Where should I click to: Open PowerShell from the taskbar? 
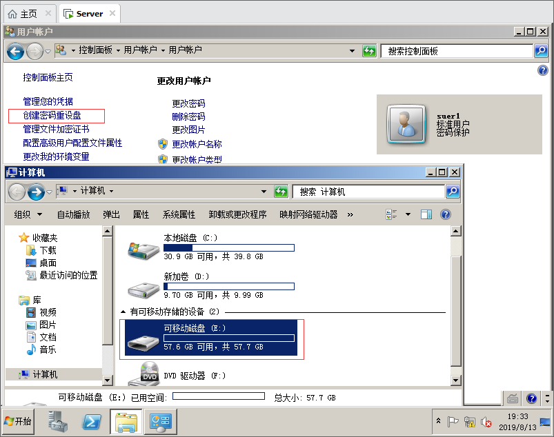92,421
